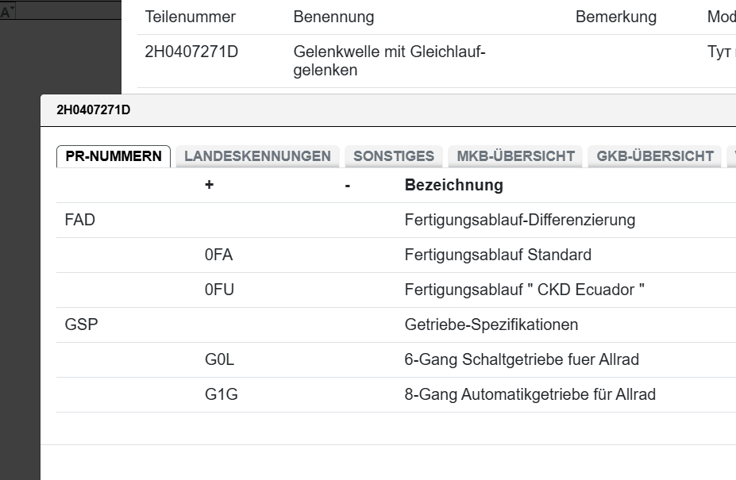Select the G0L PR number
The image size is (736, 480).
pyautogui.click(x=219, y=359)
